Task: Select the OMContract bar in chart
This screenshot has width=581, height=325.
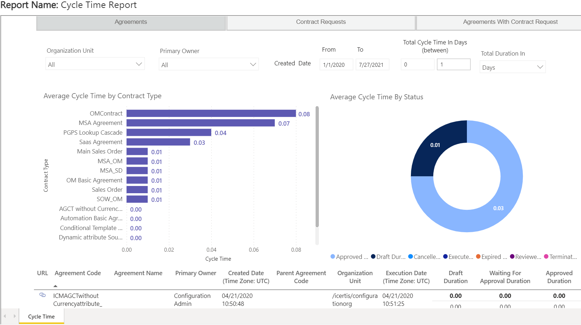Action: tap(211, 113)
